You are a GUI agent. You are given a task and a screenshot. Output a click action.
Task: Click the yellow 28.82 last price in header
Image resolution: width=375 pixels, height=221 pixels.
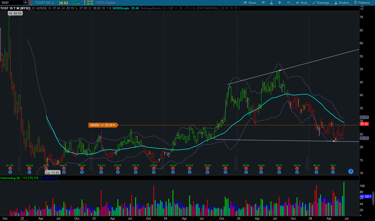63,2
